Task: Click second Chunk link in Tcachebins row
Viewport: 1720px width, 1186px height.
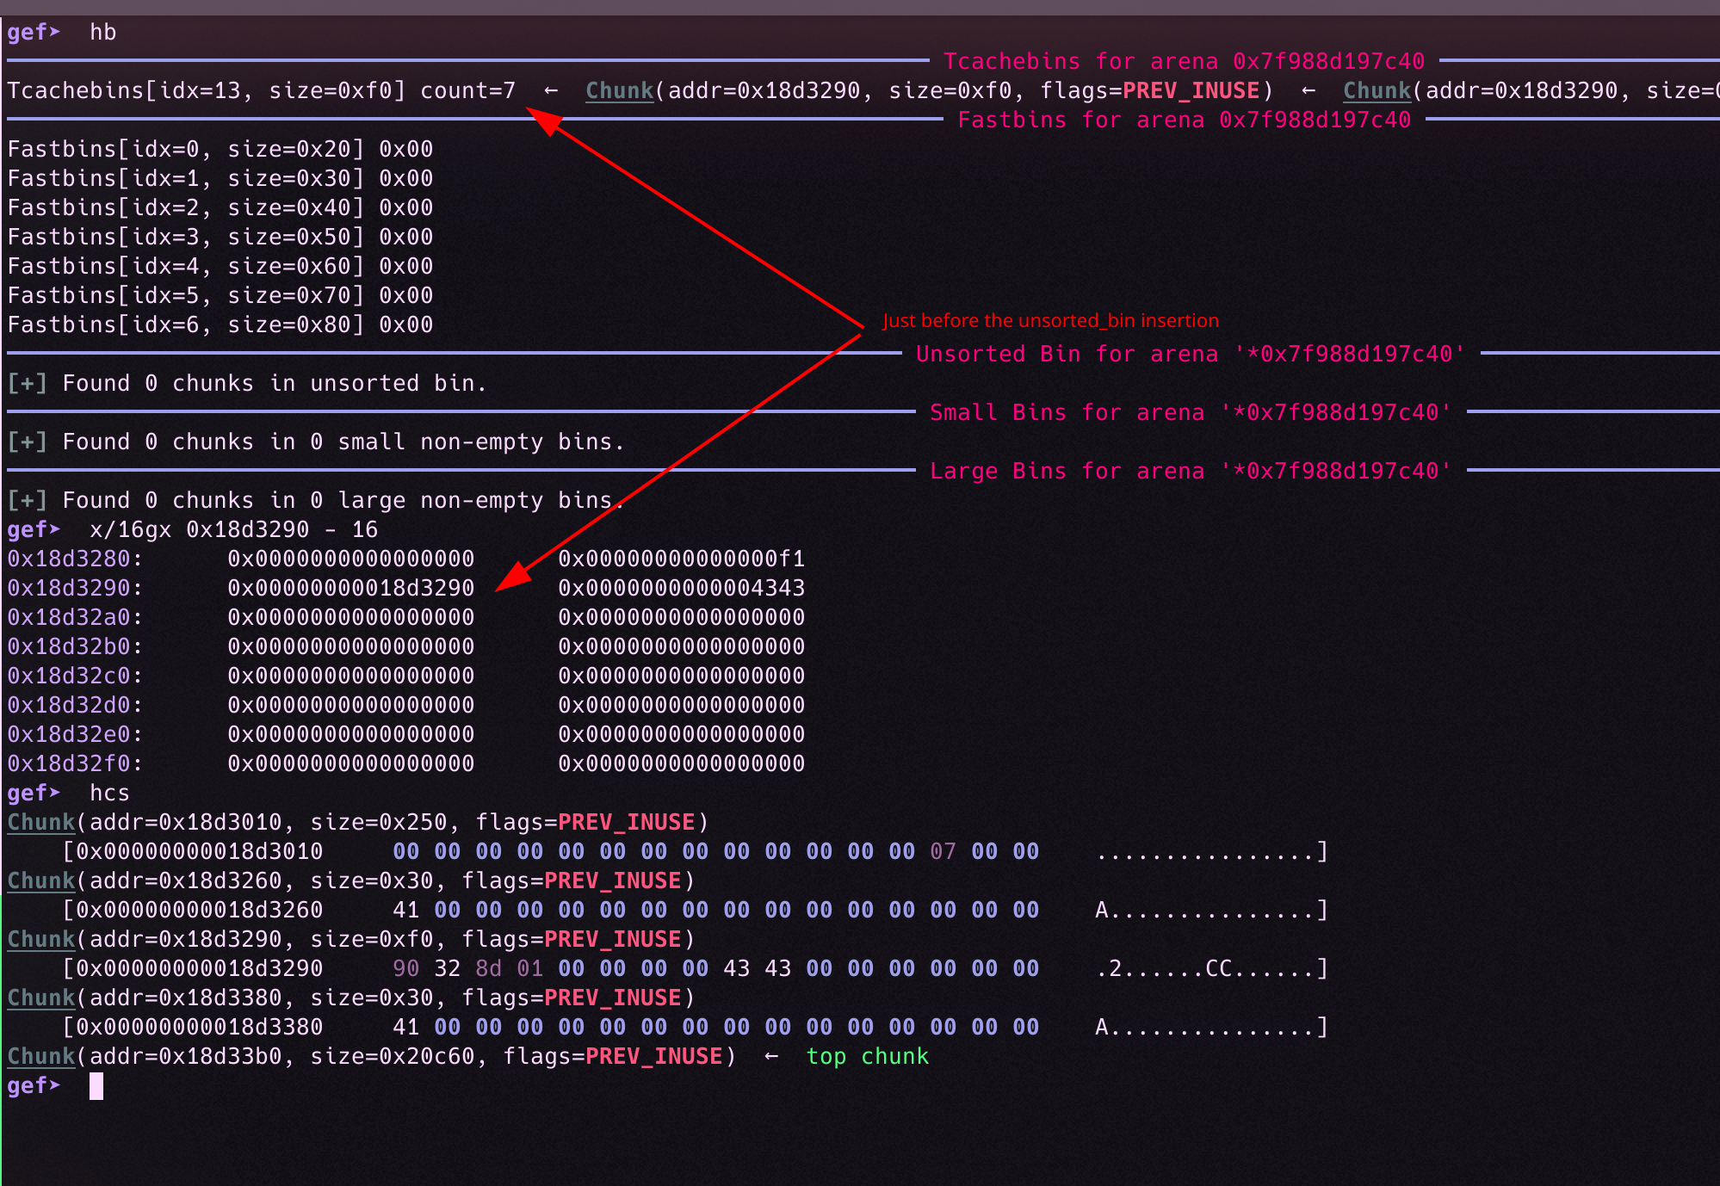Action: pyautogui.click(x=1377, y=90)
